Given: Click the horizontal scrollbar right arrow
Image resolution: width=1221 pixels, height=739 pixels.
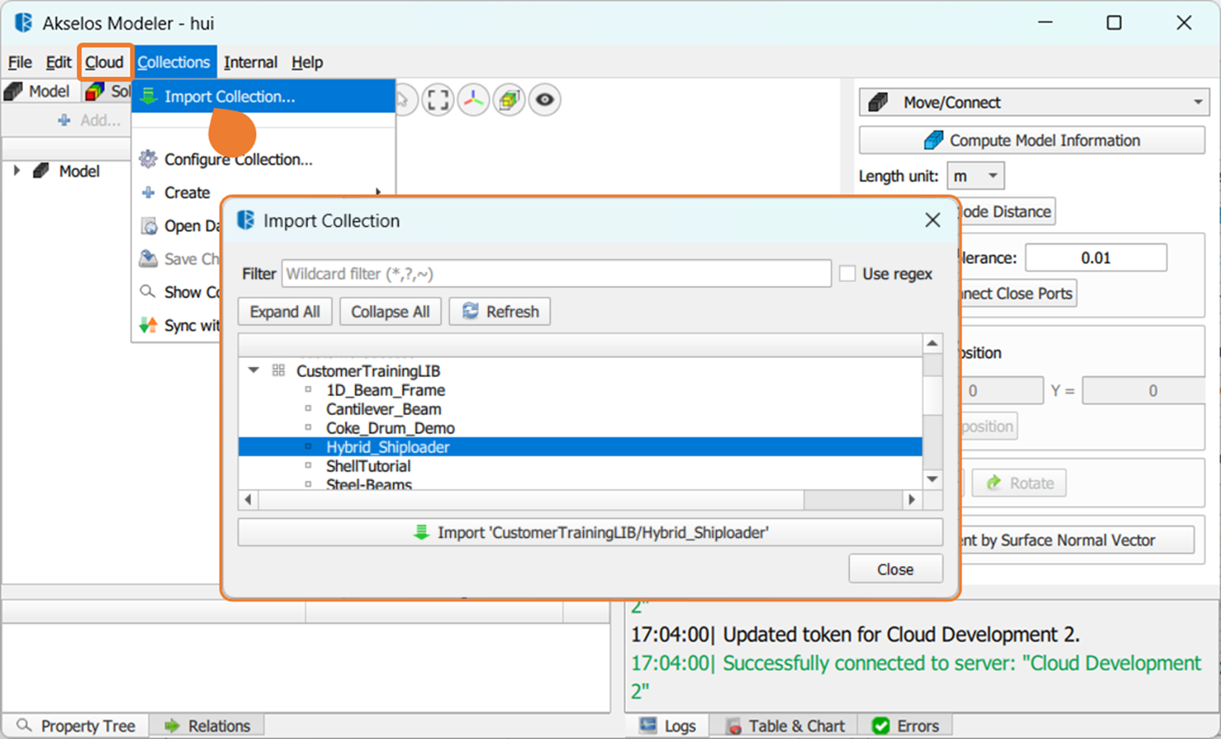Looking at the screenshot, I should point(911,499).
